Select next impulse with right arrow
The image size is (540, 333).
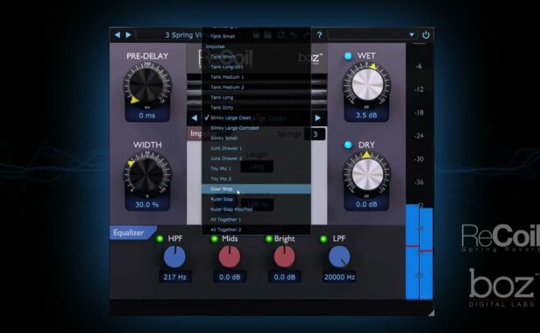317,117
